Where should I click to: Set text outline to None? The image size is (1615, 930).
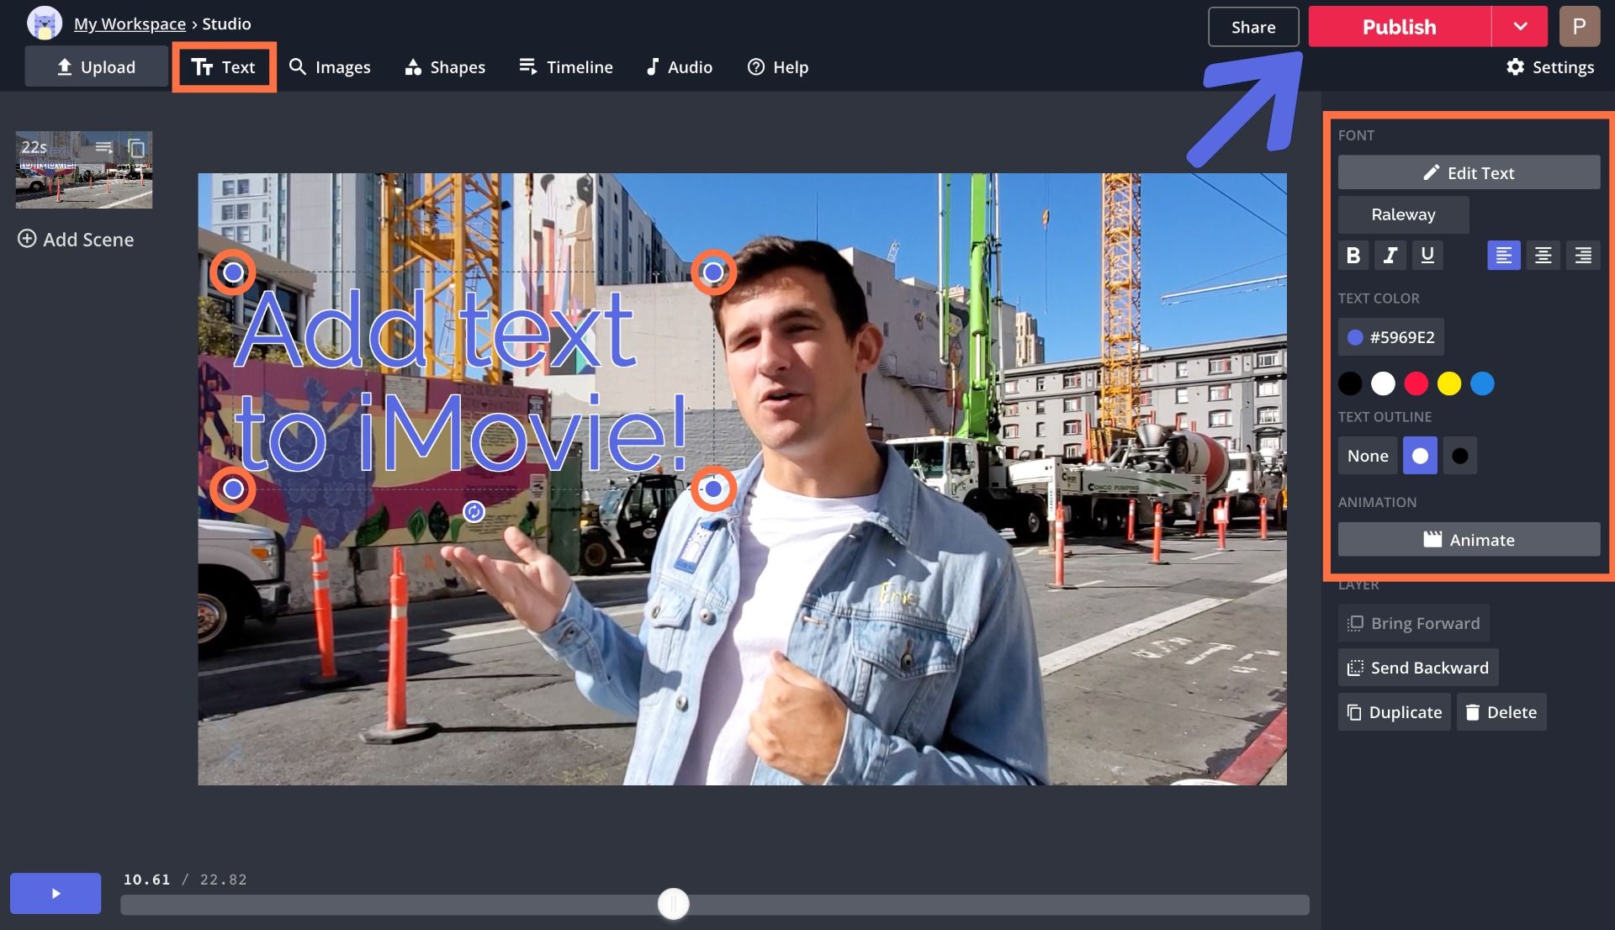click(x=1367, y=456)
